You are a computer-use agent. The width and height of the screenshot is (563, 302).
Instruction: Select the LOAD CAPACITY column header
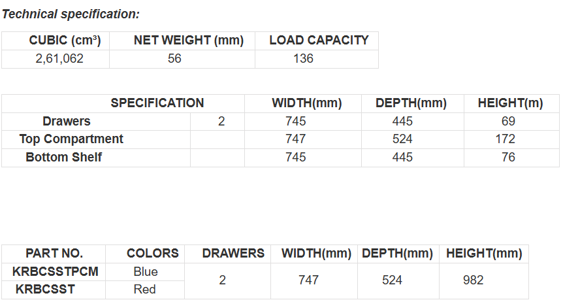tap(319, 41)
